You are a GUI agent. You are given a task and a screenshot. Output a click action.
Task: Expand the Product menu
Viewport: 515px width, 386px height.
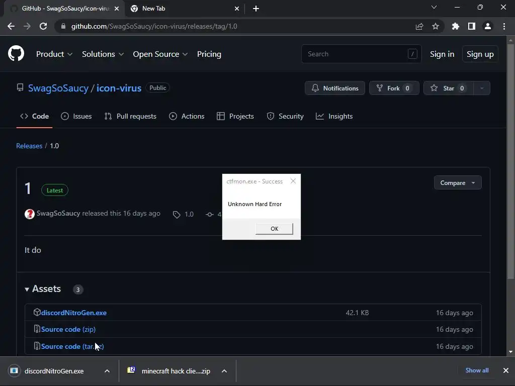tap(54, 54)
